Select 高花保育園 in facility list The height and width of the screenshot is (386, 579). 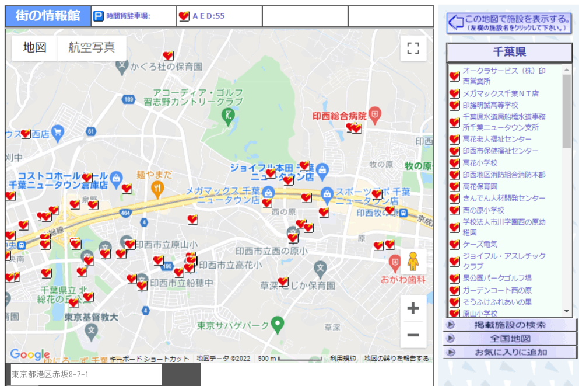point(480,186)
